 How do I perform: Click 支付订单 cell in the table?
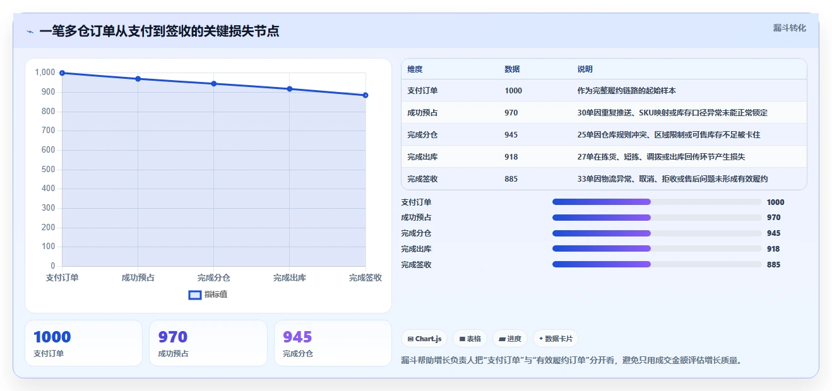point(422,91)
